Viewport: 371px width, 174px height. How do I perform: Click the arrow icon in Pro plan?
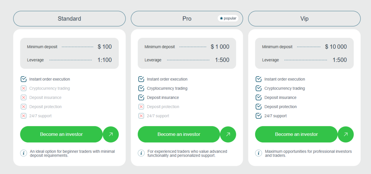click(x=228, y=134)
